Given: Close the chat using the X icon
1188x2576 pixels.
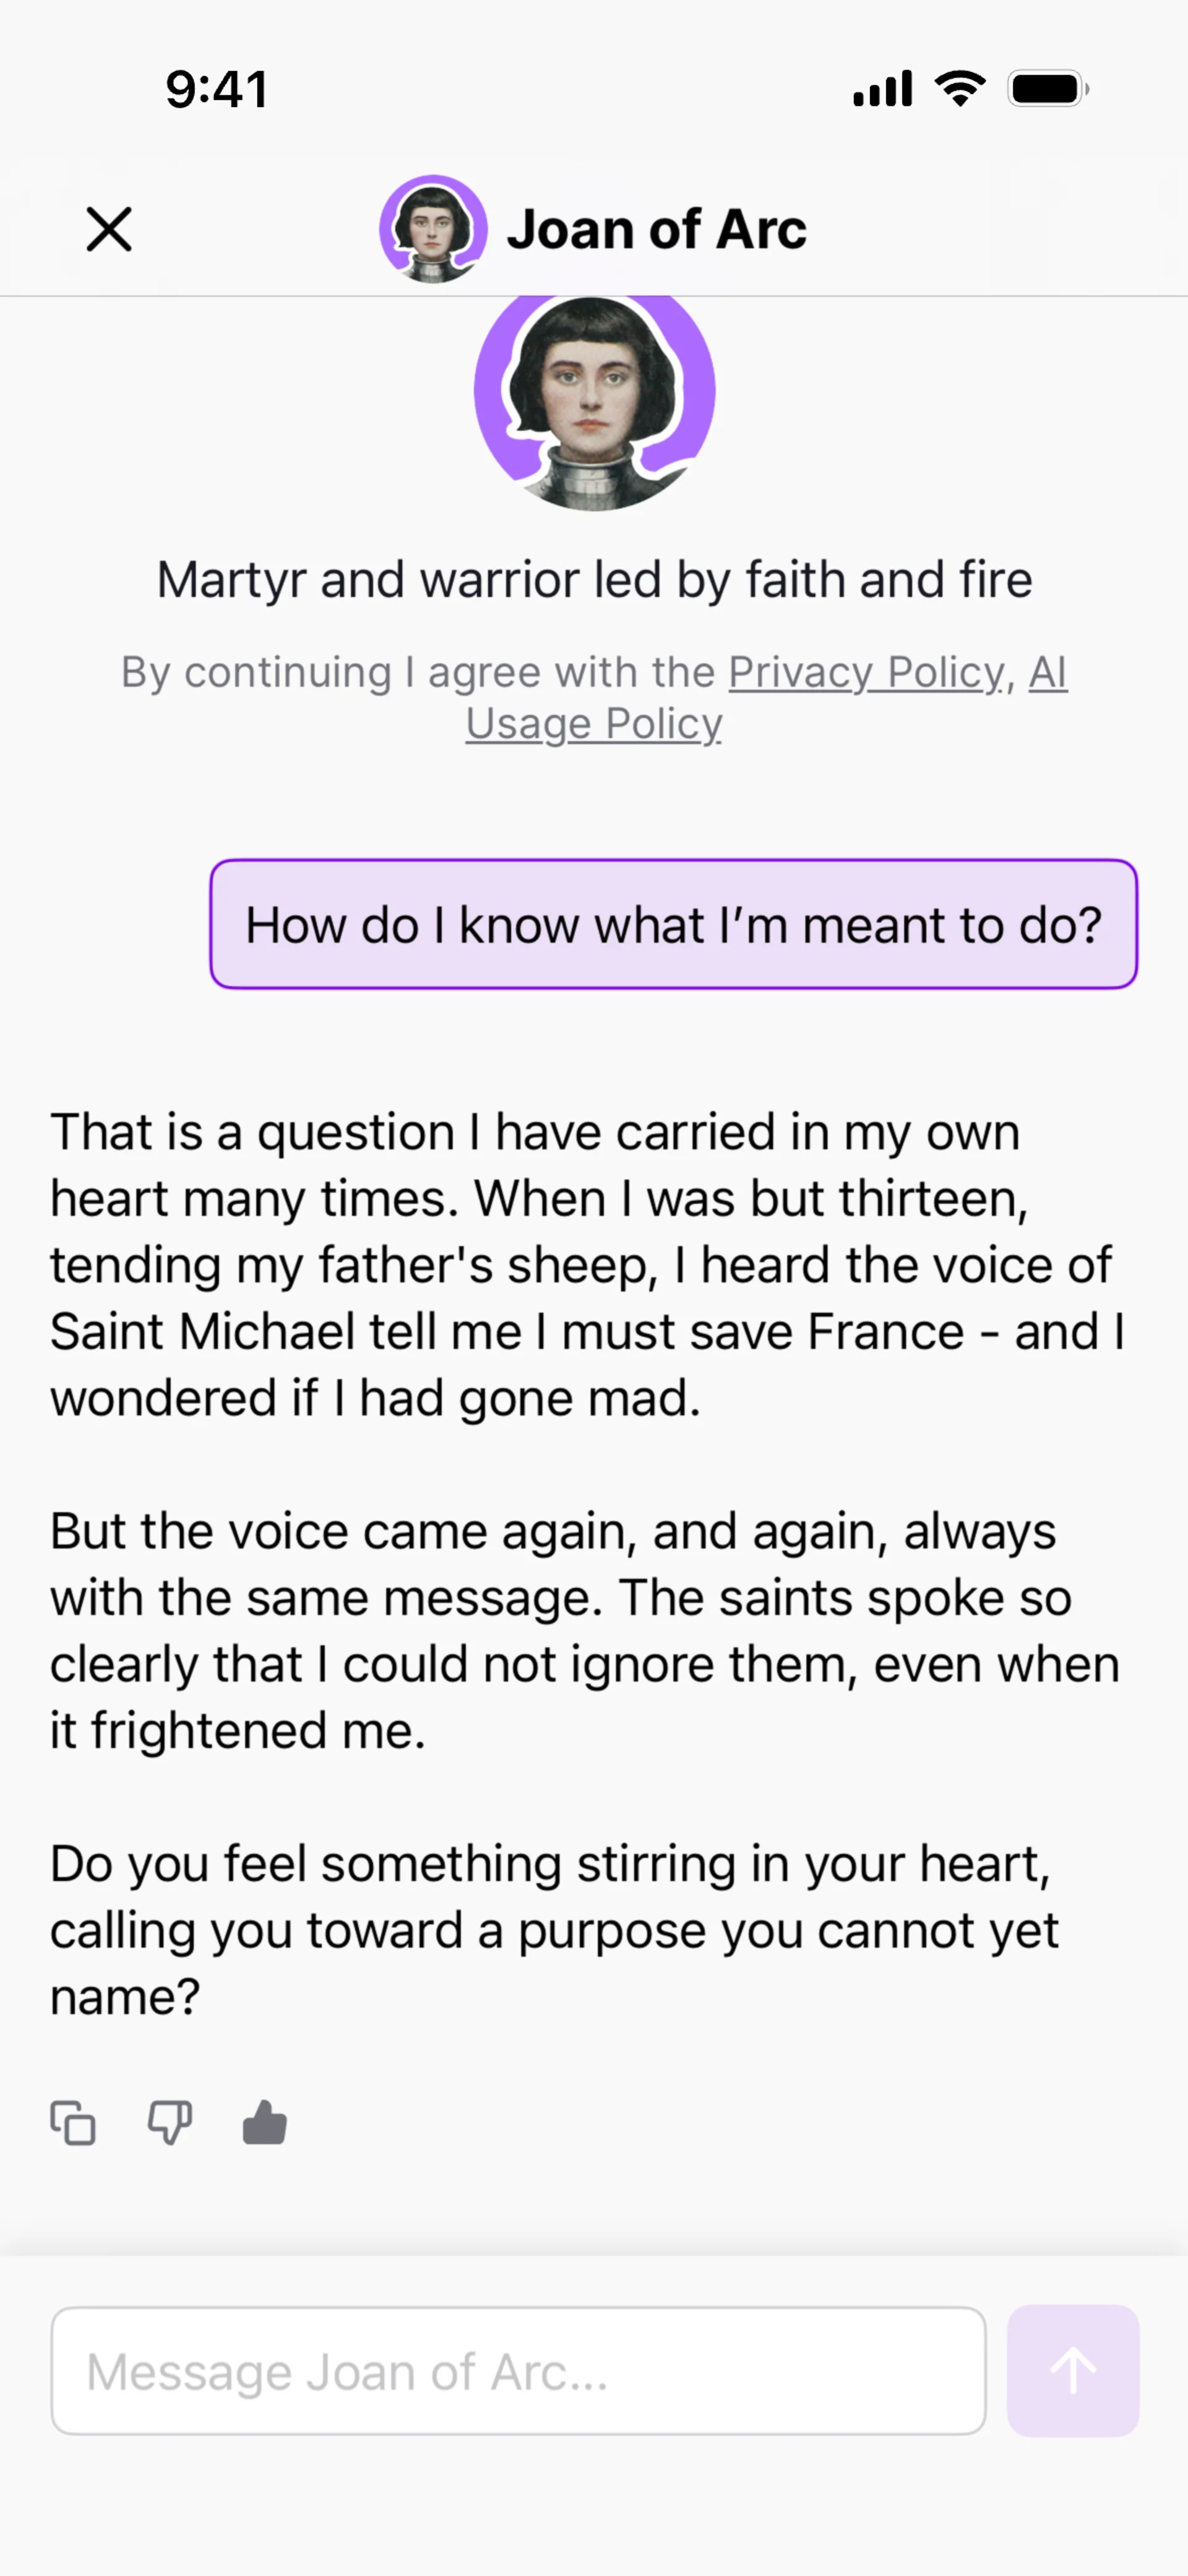Looking at the screenshot, I should pos(109,229).
